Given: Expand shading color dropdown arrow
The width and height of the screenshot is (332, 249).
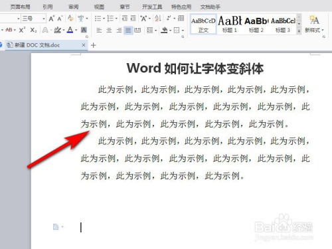Looking at the screenshot, I should pos(171,31).
